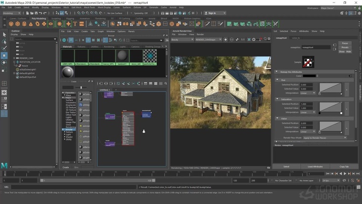Click the Copy Tab button
This screenshot has height=204, width=362.
pos(344,166)
